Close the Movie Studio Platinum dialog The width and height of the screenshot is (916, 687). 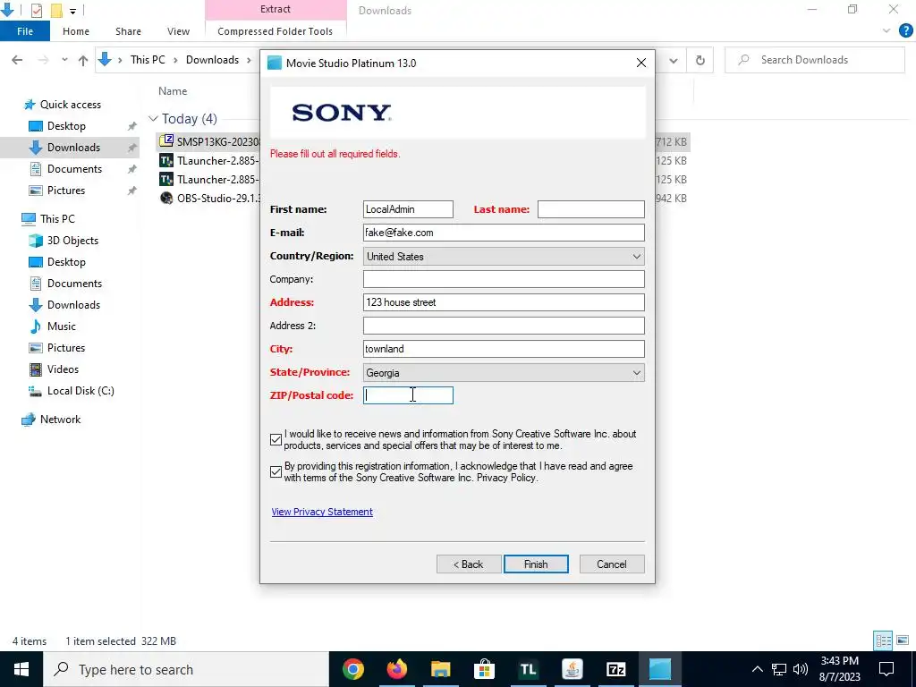(640, 64)
